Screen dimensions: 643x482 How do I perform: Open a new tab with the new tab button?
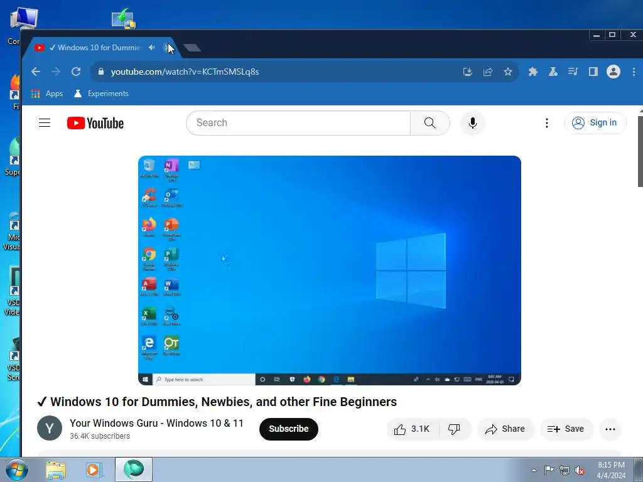pos(192,48)
